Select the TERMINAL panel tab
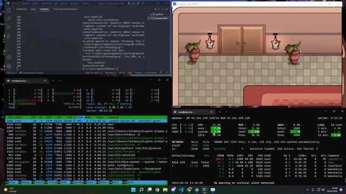This screenshot has height=194, width=346. click(x=44, y=9)
